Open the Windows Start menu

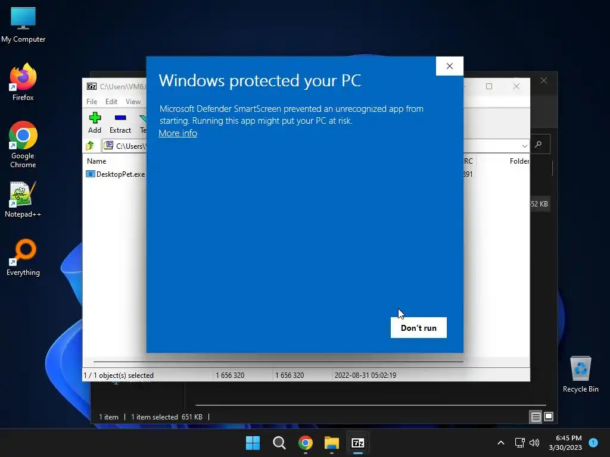pyautogui.click(x=253, y=443)
